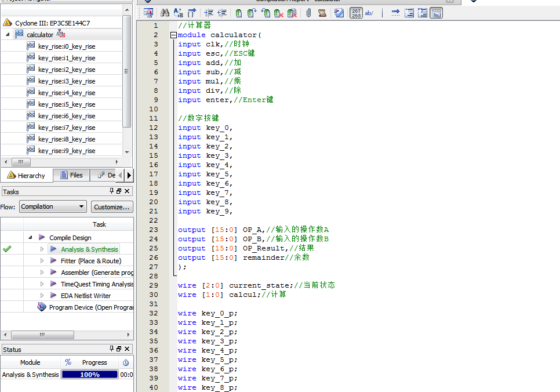Click the Program Device icon in Tasks
The width and height of the screenshot is (560, 392).
point(42,307)
